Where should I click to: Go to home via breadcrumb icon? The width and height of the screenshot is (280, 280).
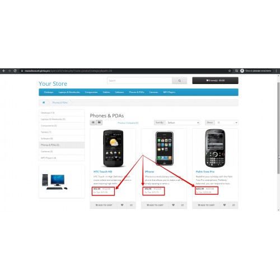(x=44, y=102)
